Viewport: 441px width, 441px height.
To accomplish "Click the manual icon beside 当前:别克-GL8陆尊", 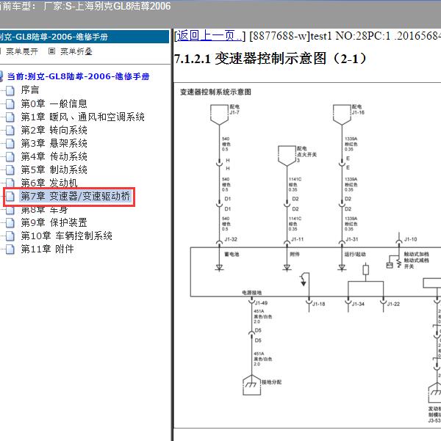I will tap(1, 76).
